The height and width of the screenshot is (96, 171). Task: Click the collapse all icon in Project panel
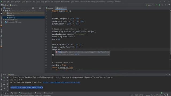pos(36,8)
